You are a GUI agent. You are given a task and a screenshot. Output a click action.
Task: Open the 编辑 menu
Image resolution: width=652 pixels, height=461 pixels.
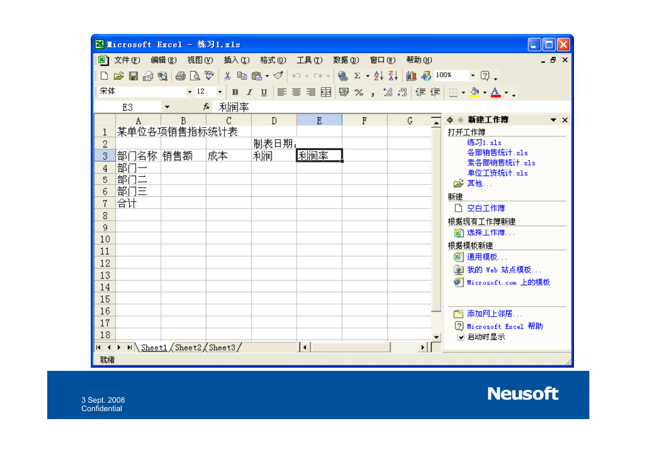[164, 60]
